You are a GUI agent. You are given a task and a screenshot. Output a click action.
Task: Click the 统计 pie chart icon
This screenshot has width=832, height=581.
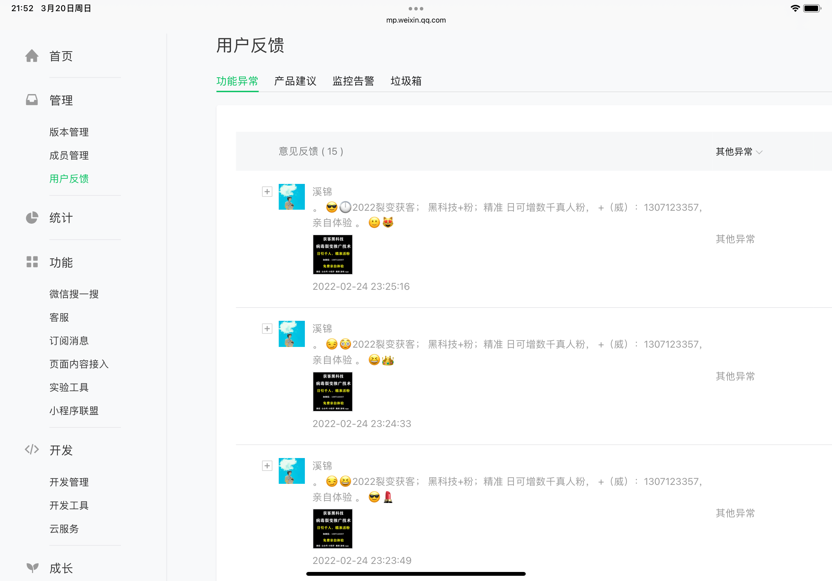(32, 218)
